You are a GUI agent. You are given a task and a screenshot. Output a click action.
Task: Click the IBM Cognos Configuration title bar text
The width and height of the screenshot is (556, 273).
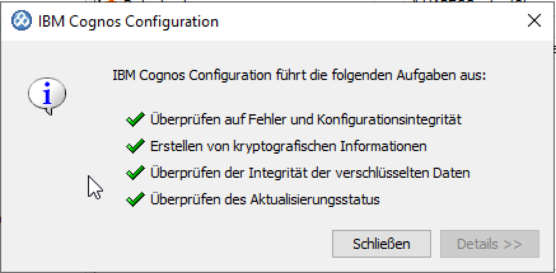pyautogui.click(x=127, y=22)
